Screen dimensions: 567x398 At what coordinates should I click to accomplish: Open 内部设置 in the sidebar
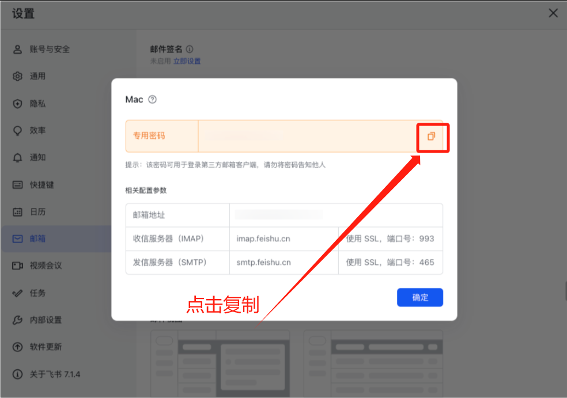46,320
